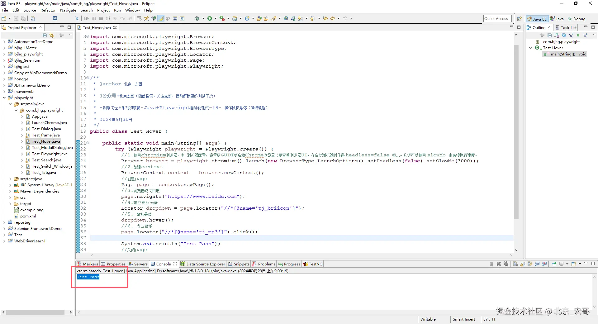Viewport: 598px width, 324px height.
Task: Toggle Hide Non-Public Members green dot in Outline
Action: (x=578, y=35)
